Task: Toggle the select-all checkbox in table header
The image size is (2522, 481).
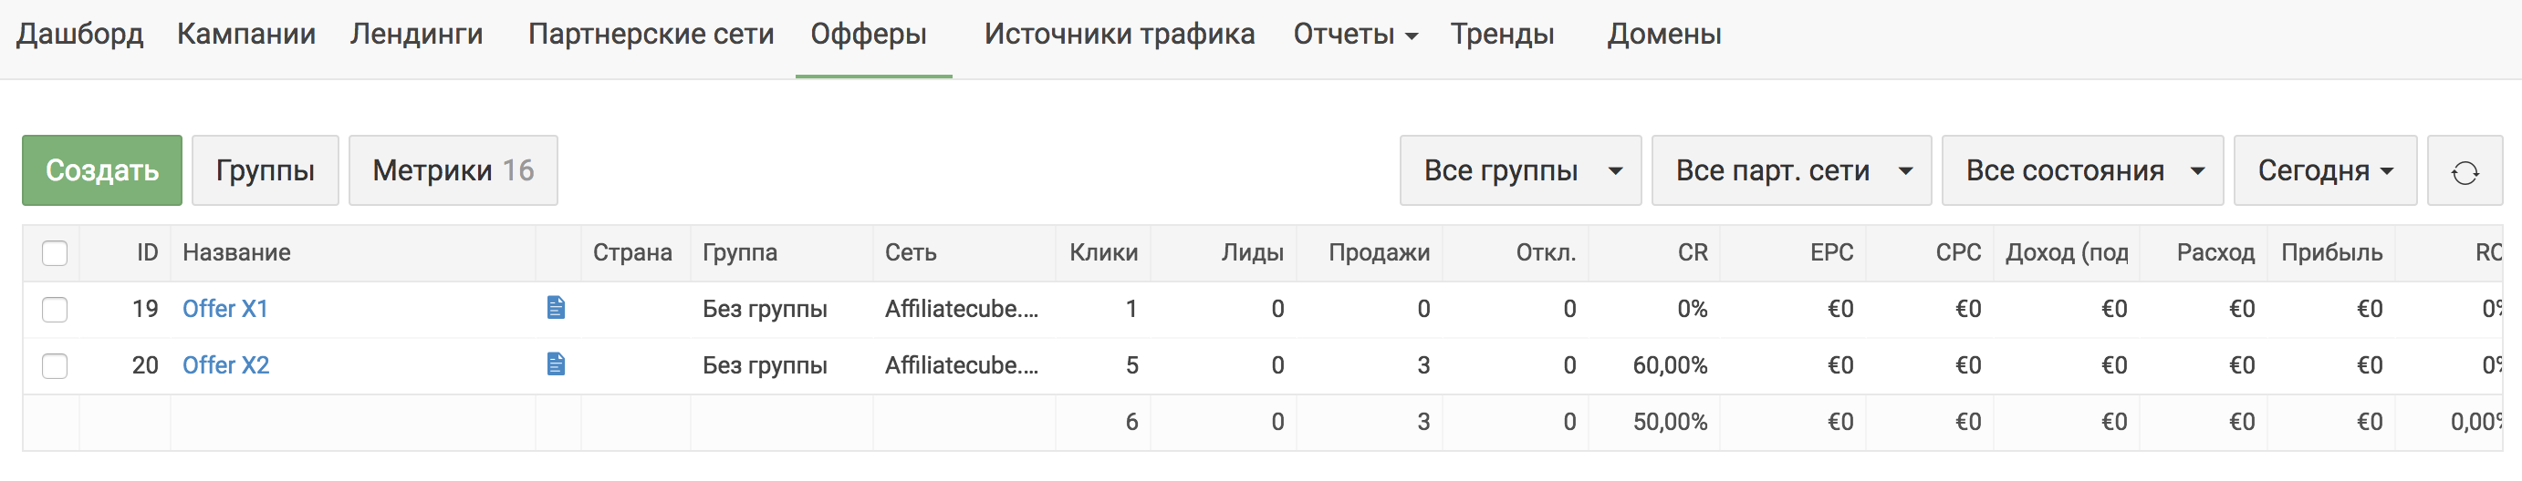Action: pyautogui.click(x=55, y=253)
